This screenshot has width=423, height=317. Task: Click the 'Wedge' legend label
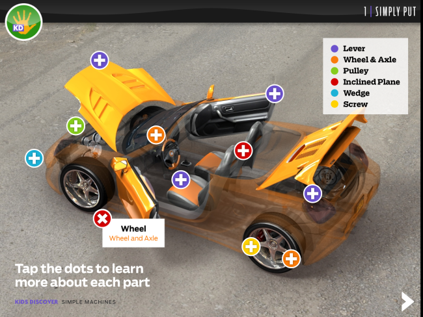point(357,93)
